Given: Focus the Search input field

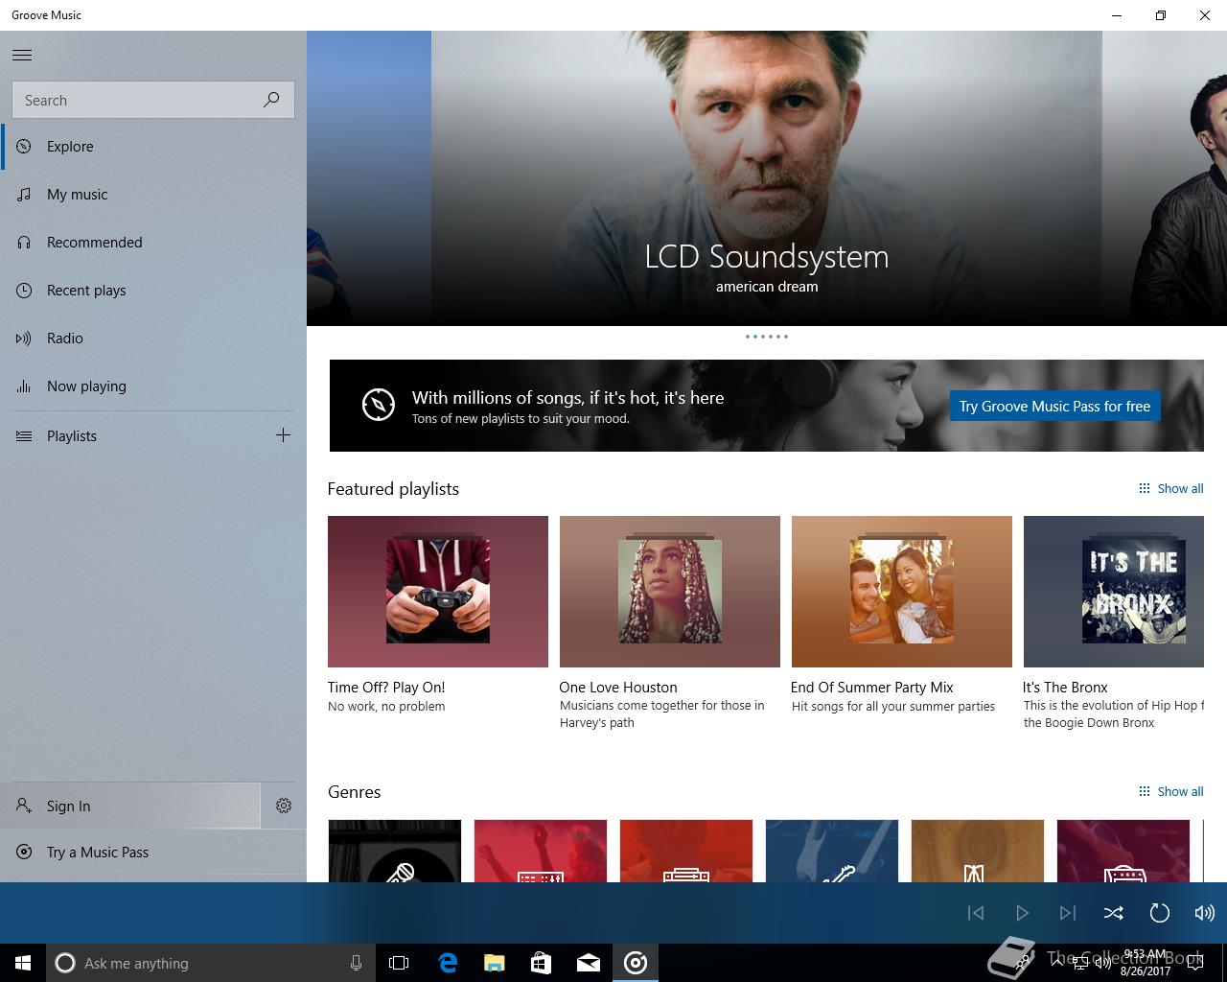Looking at the screenshot, I should 153,100.
